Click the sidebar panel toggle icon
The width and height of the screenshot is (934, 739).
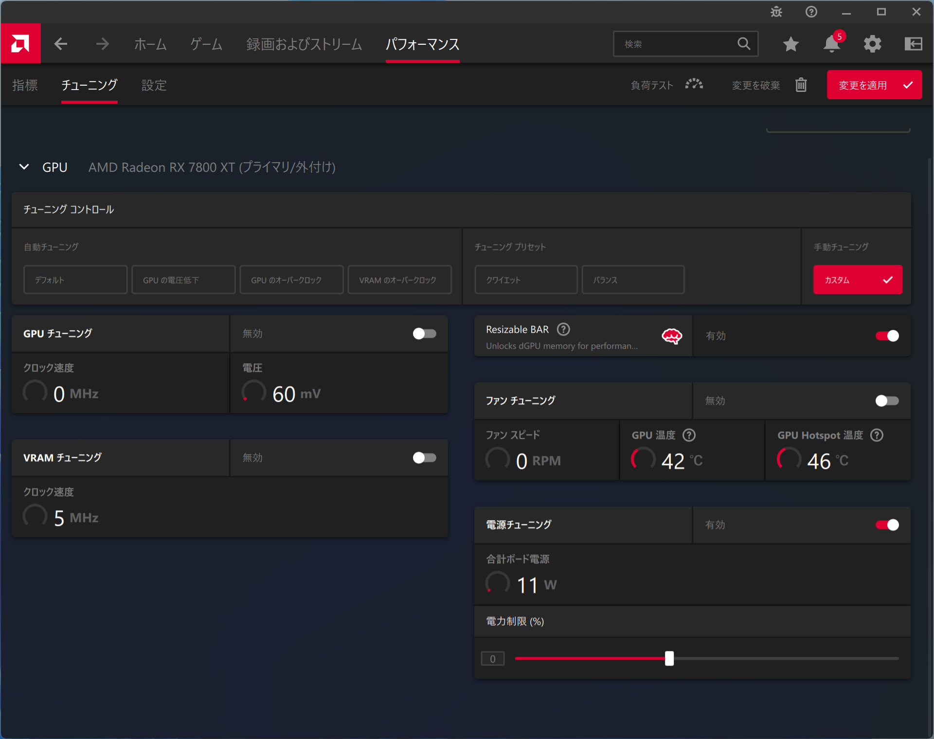tap(913, 44)
